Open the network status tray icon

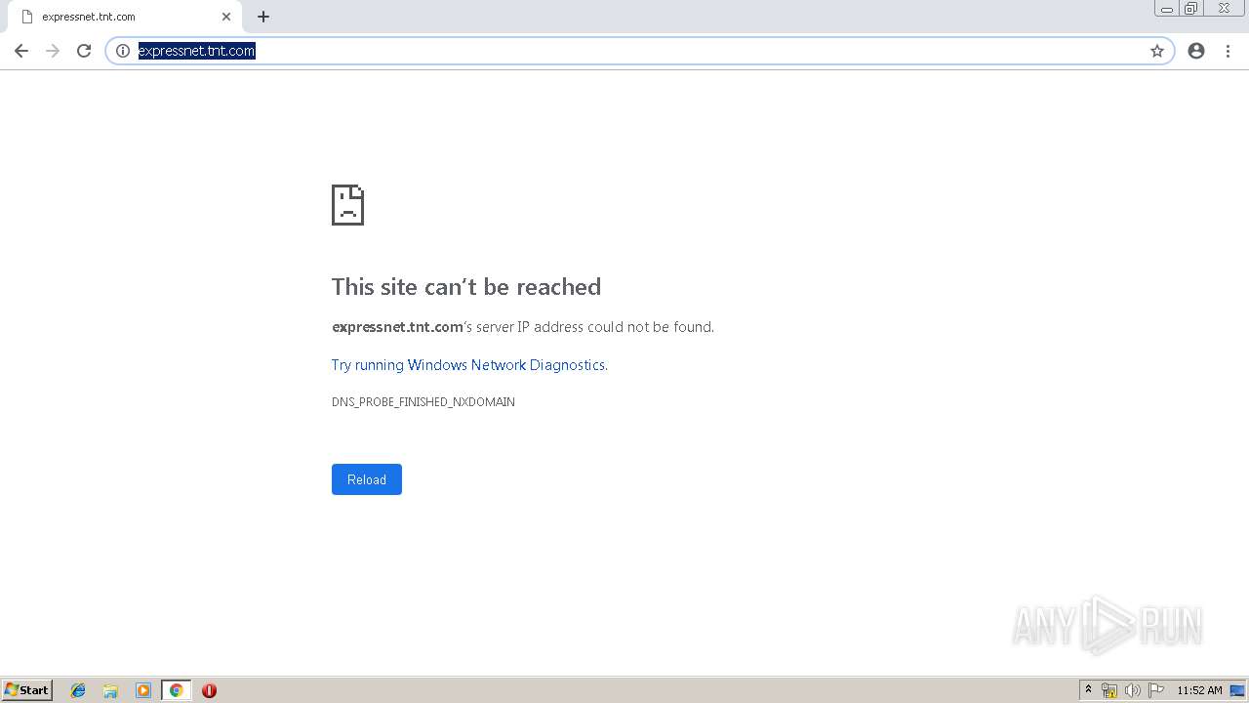pyautogui.click(x=1109, y=690)
